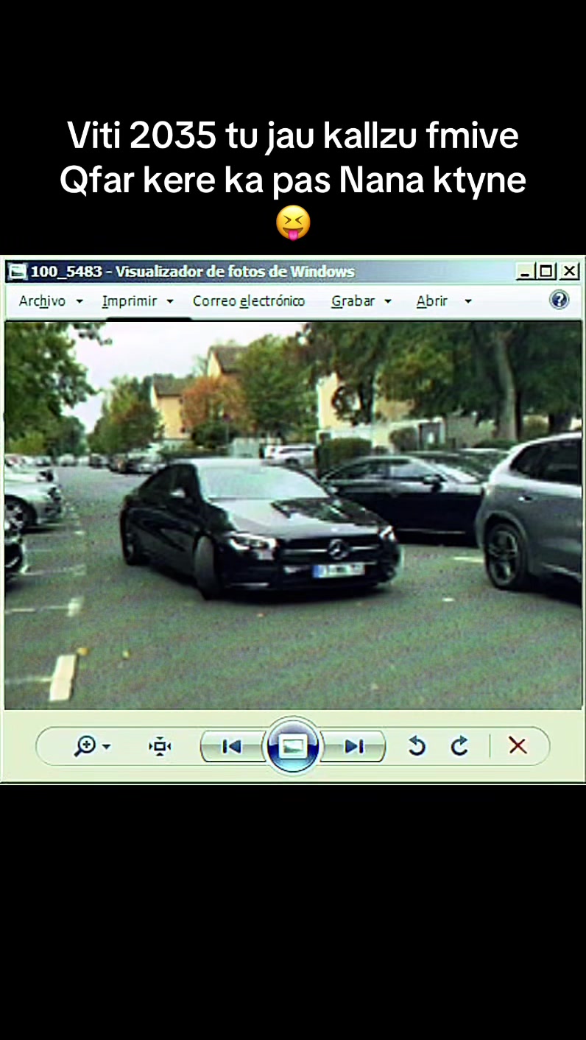Click the caption line "Qfar kere ka pas Nana ktyne"
This screenshot has width=586, height=1040.
293,181
